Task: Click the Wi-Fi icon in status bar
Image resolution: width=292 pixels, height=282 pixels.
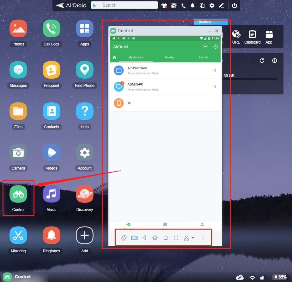Action: [252, 278]
